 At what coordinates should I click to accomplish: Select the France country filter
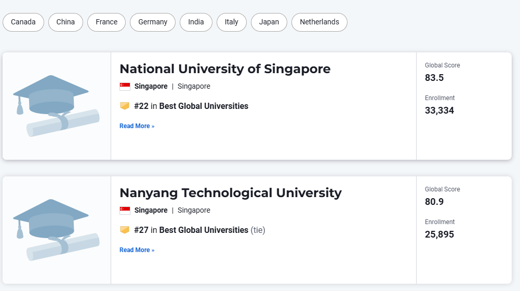(106, 22)
